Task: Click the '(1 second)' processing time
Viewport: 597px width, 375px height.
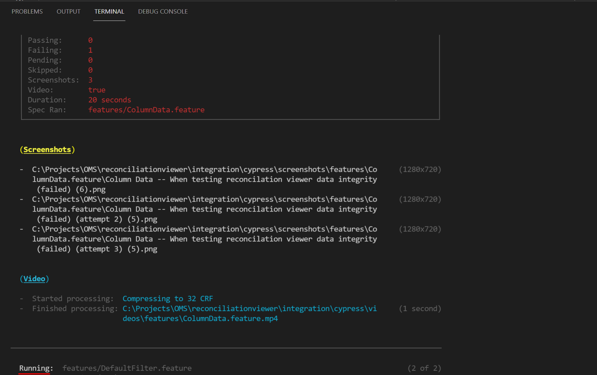Action: 420,309
